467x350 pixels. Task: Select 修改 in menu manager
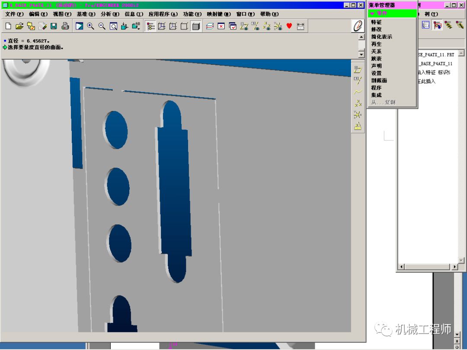376,29
